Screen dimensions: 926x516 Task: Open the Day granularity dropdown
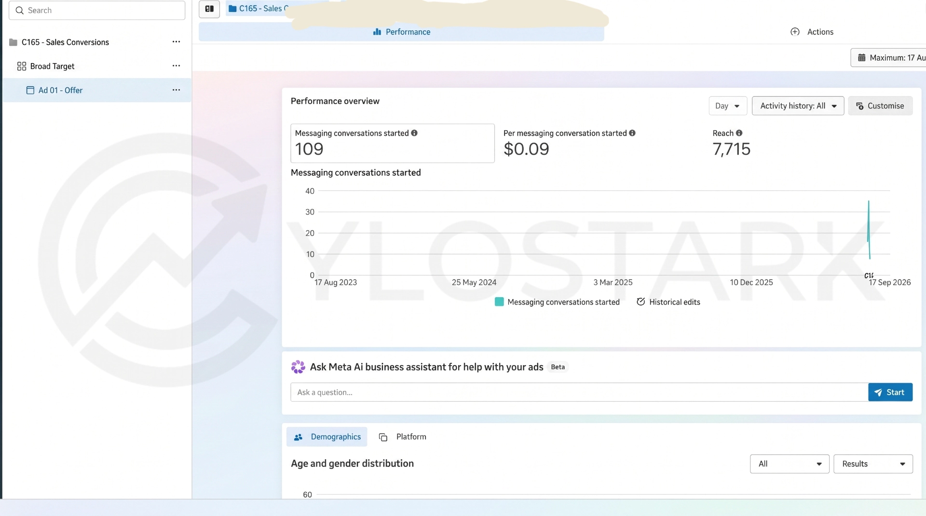[x=728, y=106]
